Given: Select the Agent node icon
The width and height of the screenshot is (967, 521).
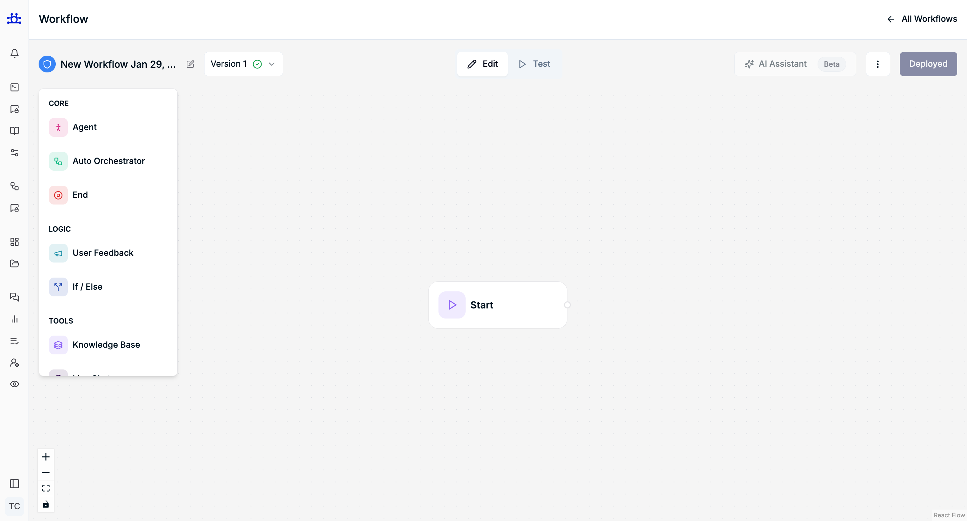Looking at the screenshot, I should click(58, 127).
